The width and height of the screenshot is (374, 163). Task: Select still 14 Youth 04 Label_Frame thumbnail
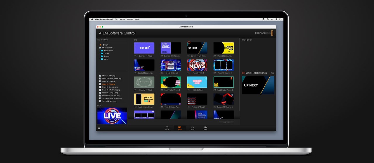coord(171,99)
